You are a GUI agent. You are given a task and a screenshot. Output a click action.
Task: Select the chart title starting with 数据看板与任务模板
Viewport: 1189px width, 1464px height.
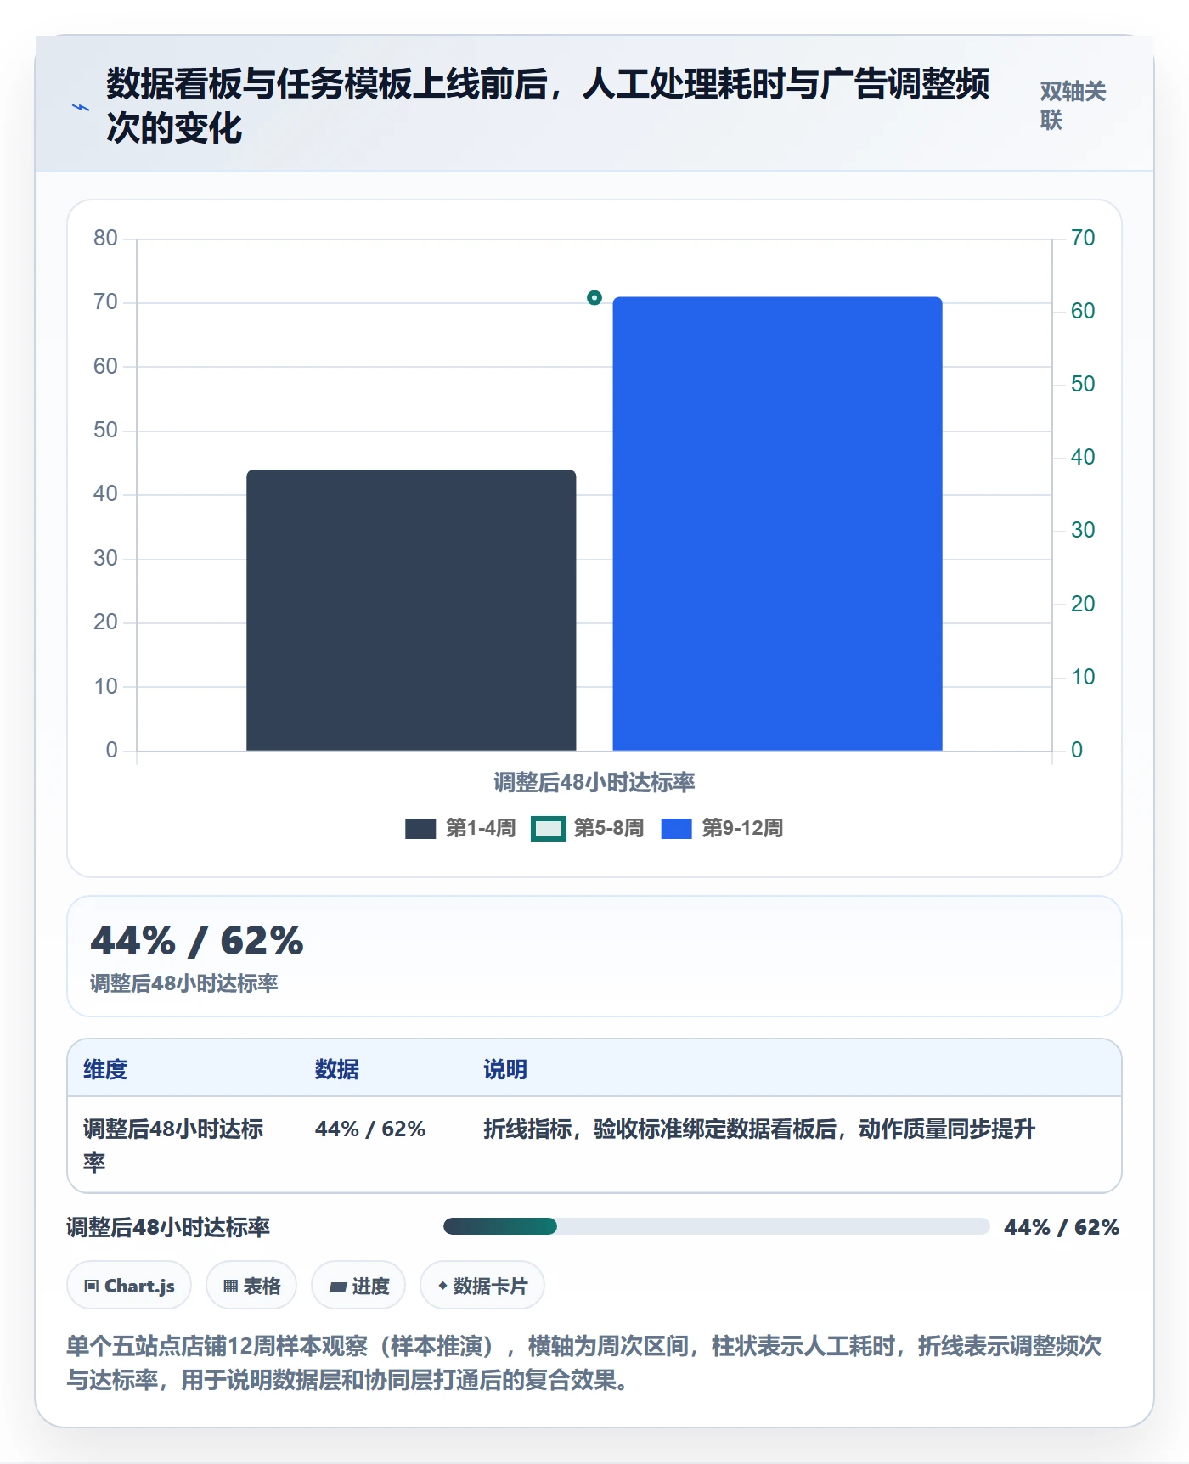click(x=548, y=106)
